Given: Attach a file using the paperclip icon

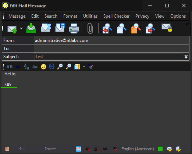Looking at the screenshot, I should 90,28.
